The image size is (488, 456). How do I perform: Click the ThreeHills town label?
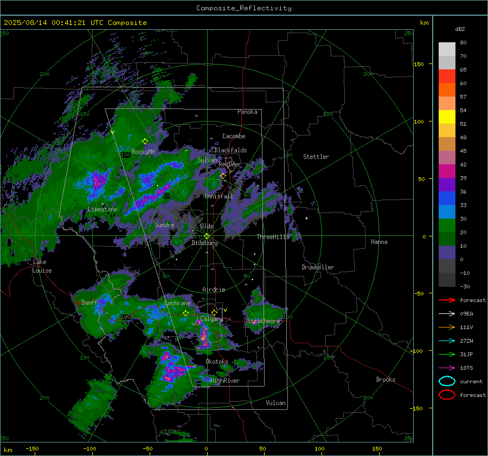click(273, 237)
